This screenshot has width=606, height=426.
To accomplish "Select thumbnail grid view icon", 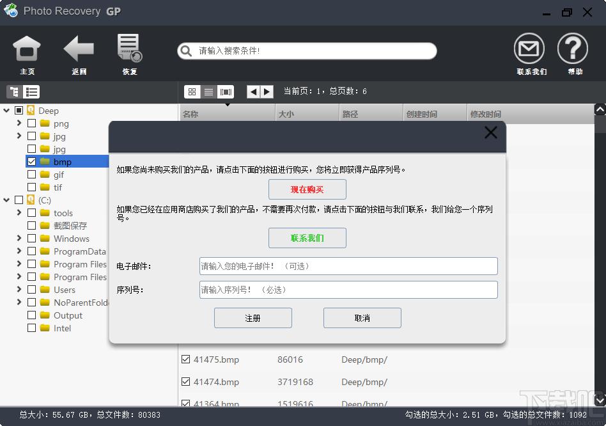I will (192, 91).
